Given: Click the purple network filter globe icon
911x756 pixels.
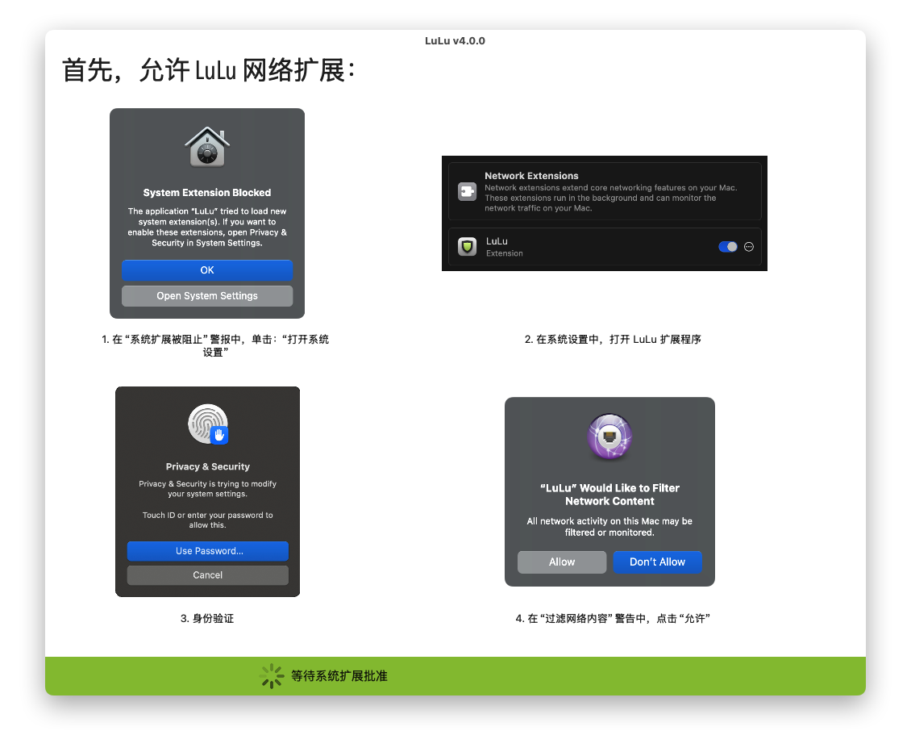Looking at the screenshot, I should tap(609, 436).
